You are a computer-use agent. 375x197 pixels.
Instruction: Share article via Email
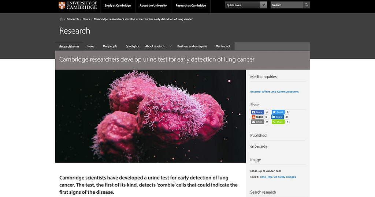pyautogui.click(x=257, y=122)
